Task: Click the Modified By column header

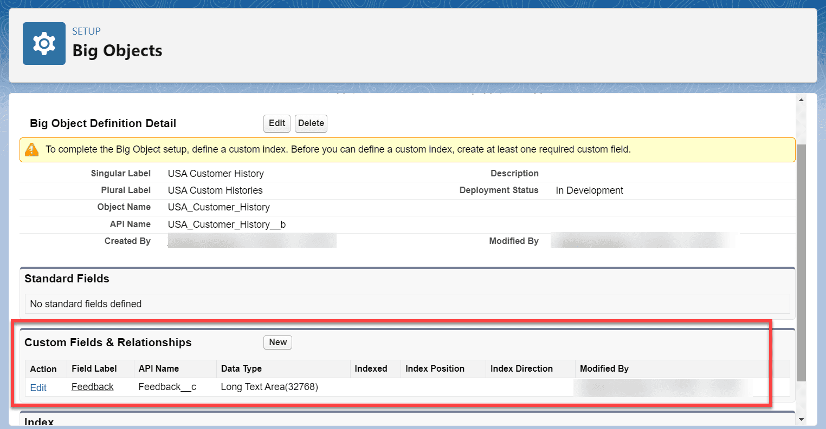Action: pyautogui.click(x=604, y=368)
